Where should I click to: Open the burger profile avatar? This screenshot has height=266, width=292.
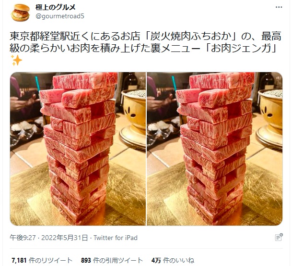(x=21, y=13)
